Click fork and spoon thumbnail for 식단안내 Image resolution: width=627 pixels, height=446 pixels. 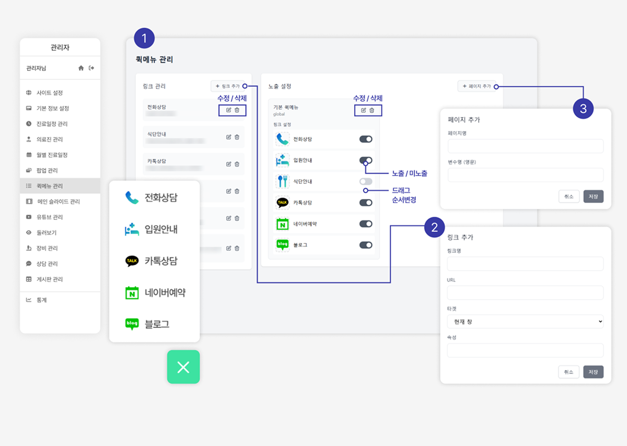(x=283, y=181)
